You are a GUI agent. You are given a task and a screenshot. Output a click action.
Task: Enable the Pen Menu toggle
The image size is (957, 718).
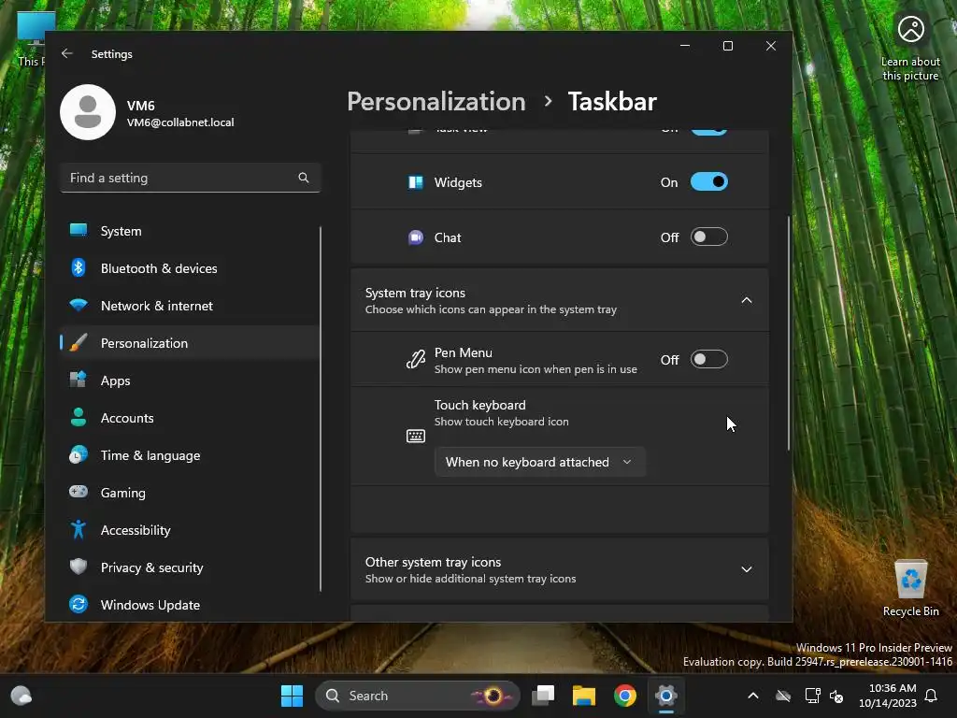(708, 360)
